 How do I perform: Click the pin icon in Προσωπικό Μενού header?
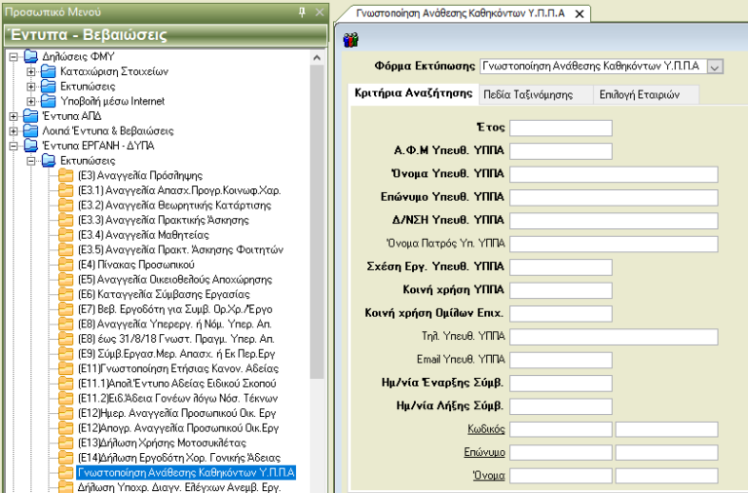(303, 11)
